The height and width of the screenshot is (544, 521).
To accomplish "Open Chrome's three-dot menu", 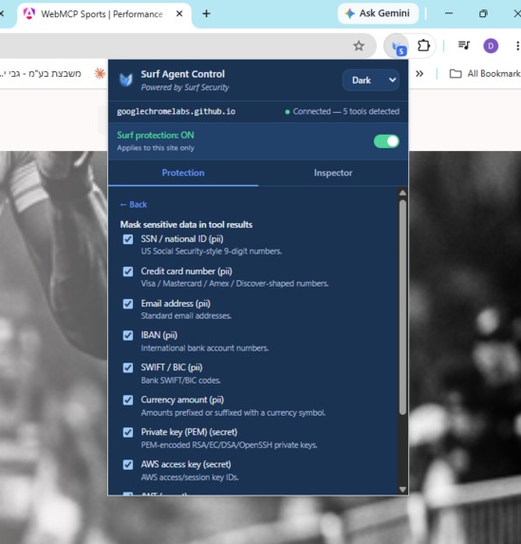I will [517, 46].
